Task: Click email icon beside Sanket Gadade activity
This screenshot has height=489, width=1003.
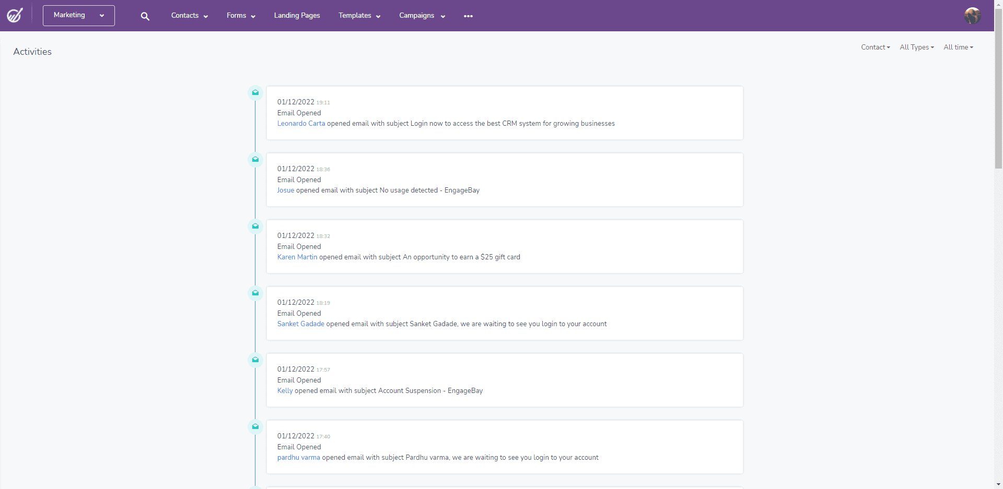Action: 255,293
